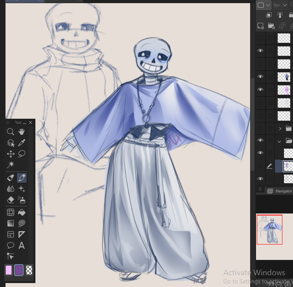Show the collapsed folder layer

click(x=260, y=129)
